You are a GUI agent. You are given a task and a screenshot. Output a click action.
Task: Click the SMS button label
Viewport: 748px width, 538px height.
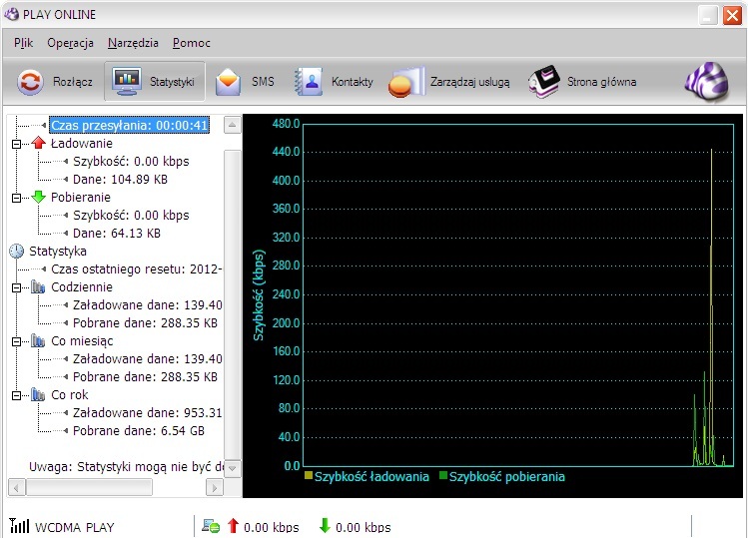pos(263,82)
